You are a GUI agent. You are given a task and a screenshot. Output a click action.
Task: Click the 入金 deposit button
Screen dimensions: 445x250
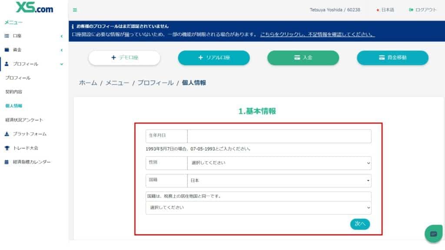(303, 58)
